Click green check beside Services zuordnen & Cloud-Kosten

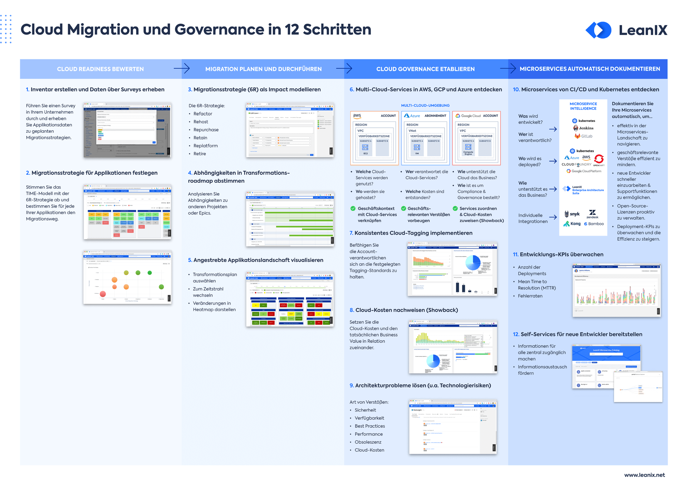click(455, 208)
